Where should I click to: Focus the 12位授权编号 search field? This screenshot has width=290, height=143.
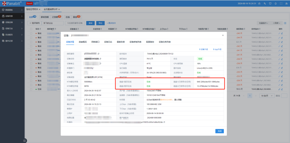(75, 23)
